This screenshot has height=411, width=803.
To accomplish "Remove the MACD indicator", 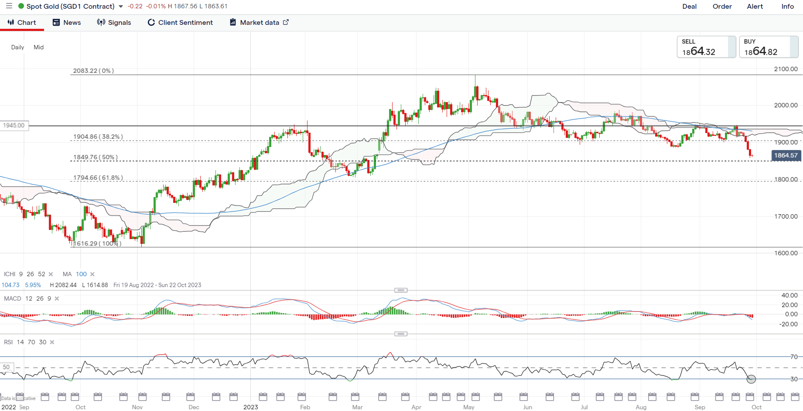I will (x=57, y=298).
